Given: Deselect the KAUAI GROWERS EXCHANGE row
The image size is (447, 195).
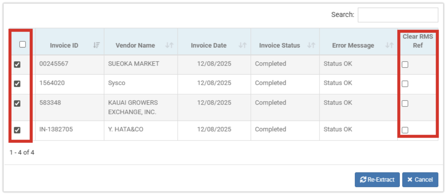Looking at the screenshot, I should (17, 104).
